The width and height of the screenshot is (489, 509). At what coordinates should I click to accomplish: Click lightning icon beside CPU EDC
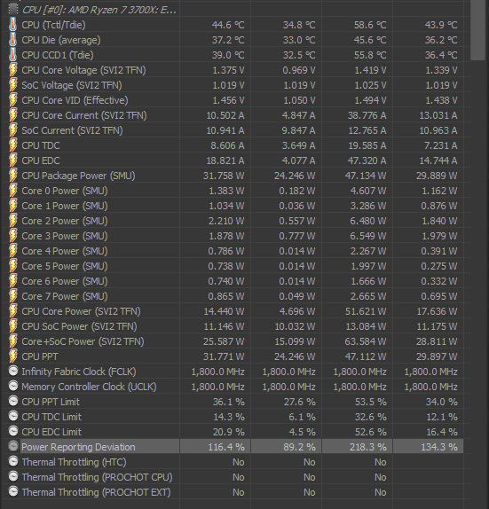tap(13, 161)
